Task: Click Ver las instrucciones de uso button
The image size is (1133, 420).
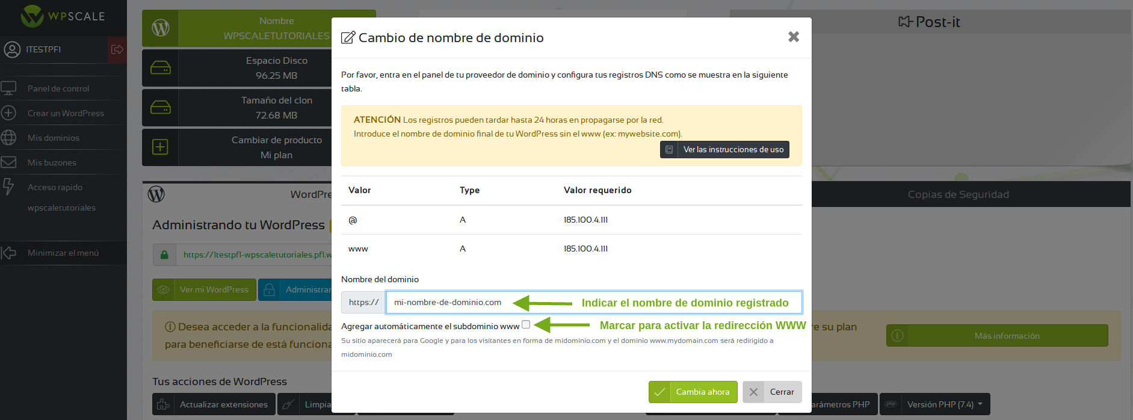Action: (x=724, y=149)
